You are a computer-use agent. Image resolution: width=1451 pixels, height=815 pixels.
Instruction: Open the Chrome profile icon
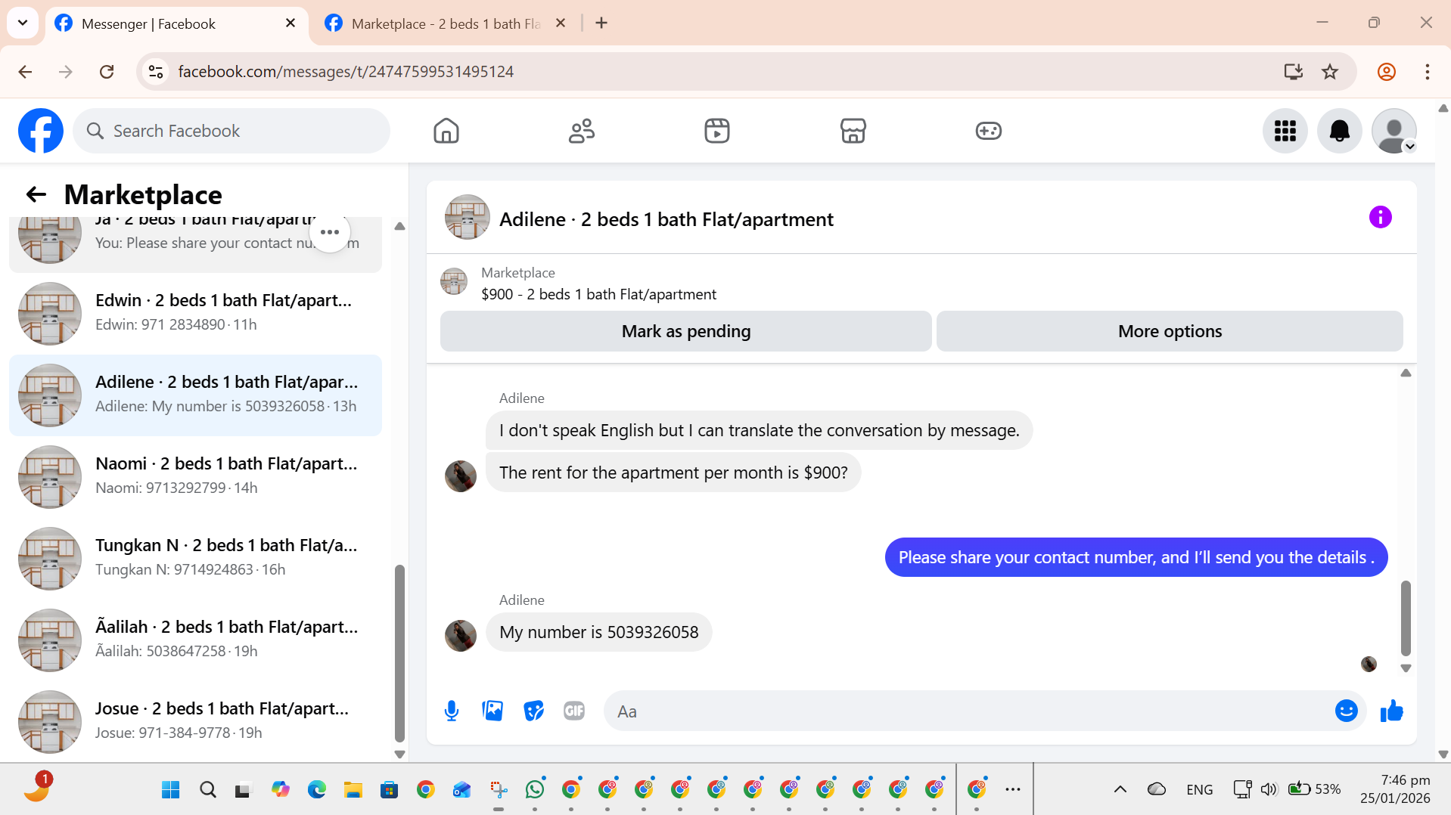coord(1386,72)
